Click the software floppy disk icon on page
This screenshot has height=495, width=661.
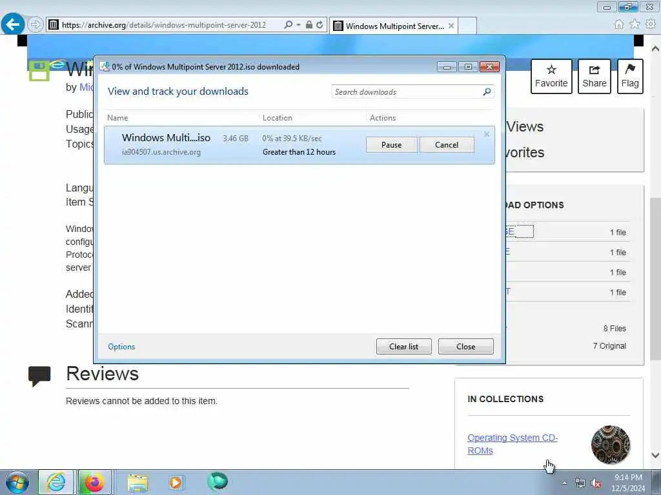pyautogui.click(x=39, y=71)
